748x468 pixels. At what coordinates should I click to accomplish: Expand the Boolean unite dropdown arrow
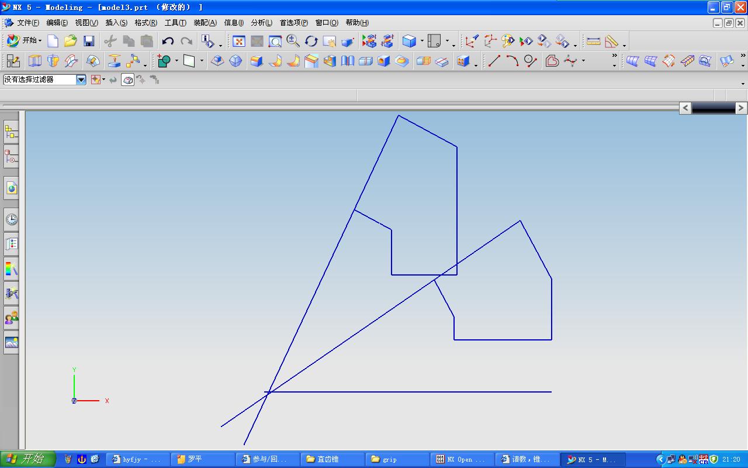176,61
